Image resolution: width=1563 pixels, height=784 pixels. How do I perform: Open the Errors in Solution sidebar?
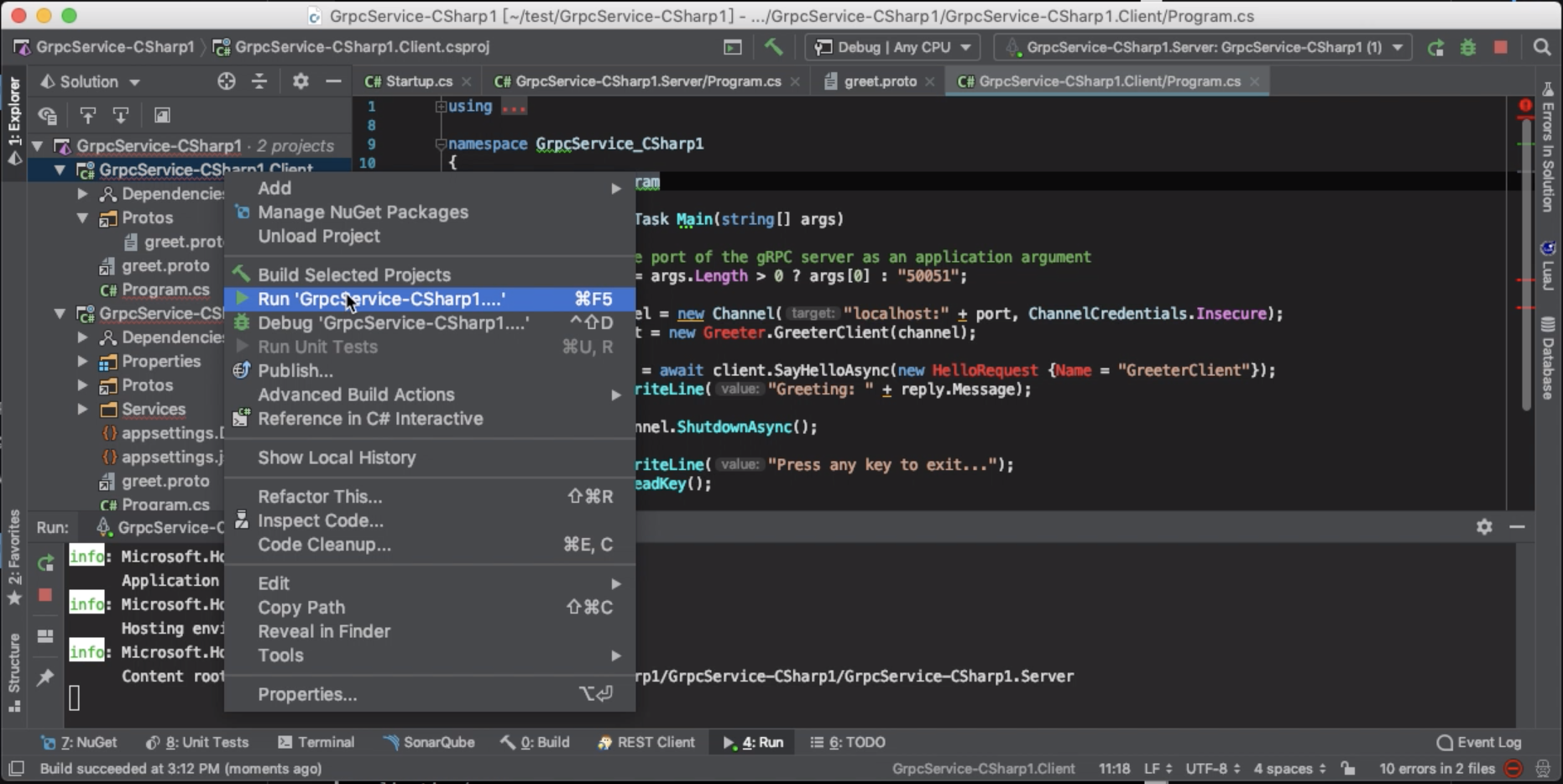(1548, 147)
